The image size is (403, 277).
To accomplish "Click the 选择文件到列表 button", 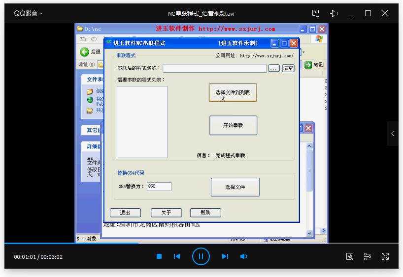I will (x=233, y=92).
